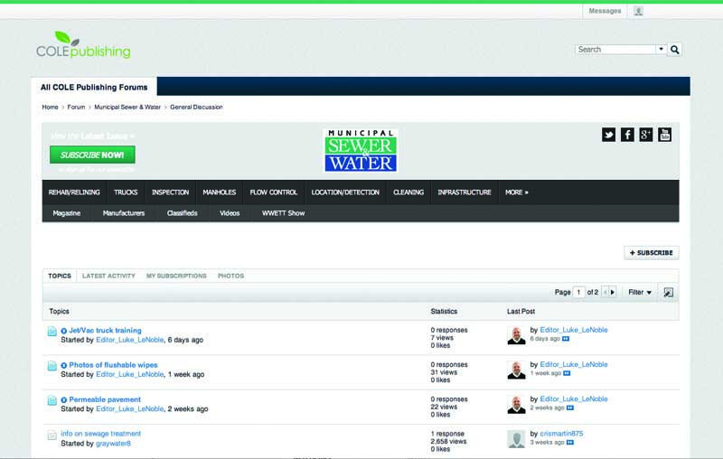The image size is (723, 459).
Task: Click the icon right of Filter
Action: pyautogui.click(x=668, y=292)
